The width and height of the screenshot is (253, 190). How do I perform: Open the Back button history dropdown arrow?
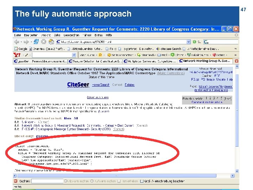coord(21,42)
